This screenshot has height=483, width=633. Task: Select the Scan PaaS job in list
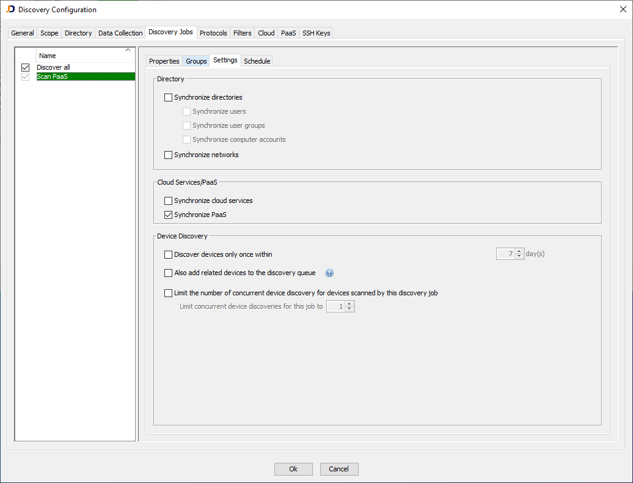coord(53,76)
